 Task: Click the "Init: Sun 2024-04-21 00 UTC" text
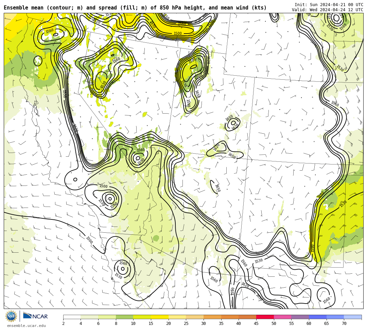(x=329, y=5)
